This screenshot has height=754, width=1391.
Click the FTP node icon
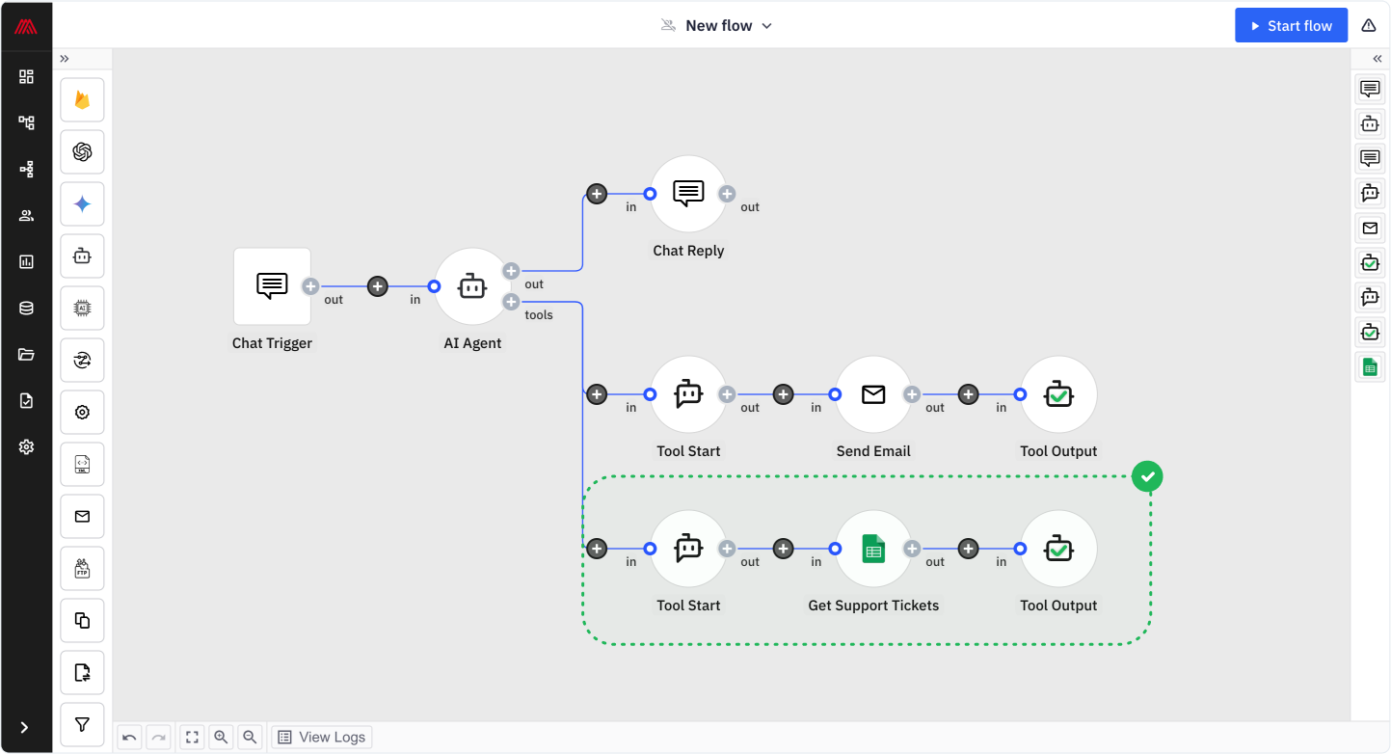[82, 569]
